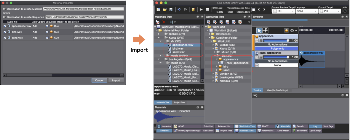Switch to the Project Tree tab
Image resolution: width=350 pixels, height=140 pixels.
point(180,102)
